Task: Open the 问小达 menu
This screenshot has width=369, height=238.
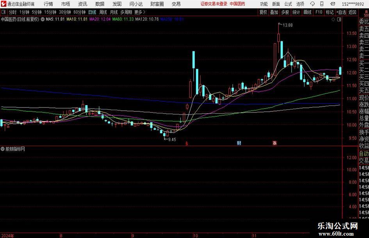Action: click(x=136, y=4)
